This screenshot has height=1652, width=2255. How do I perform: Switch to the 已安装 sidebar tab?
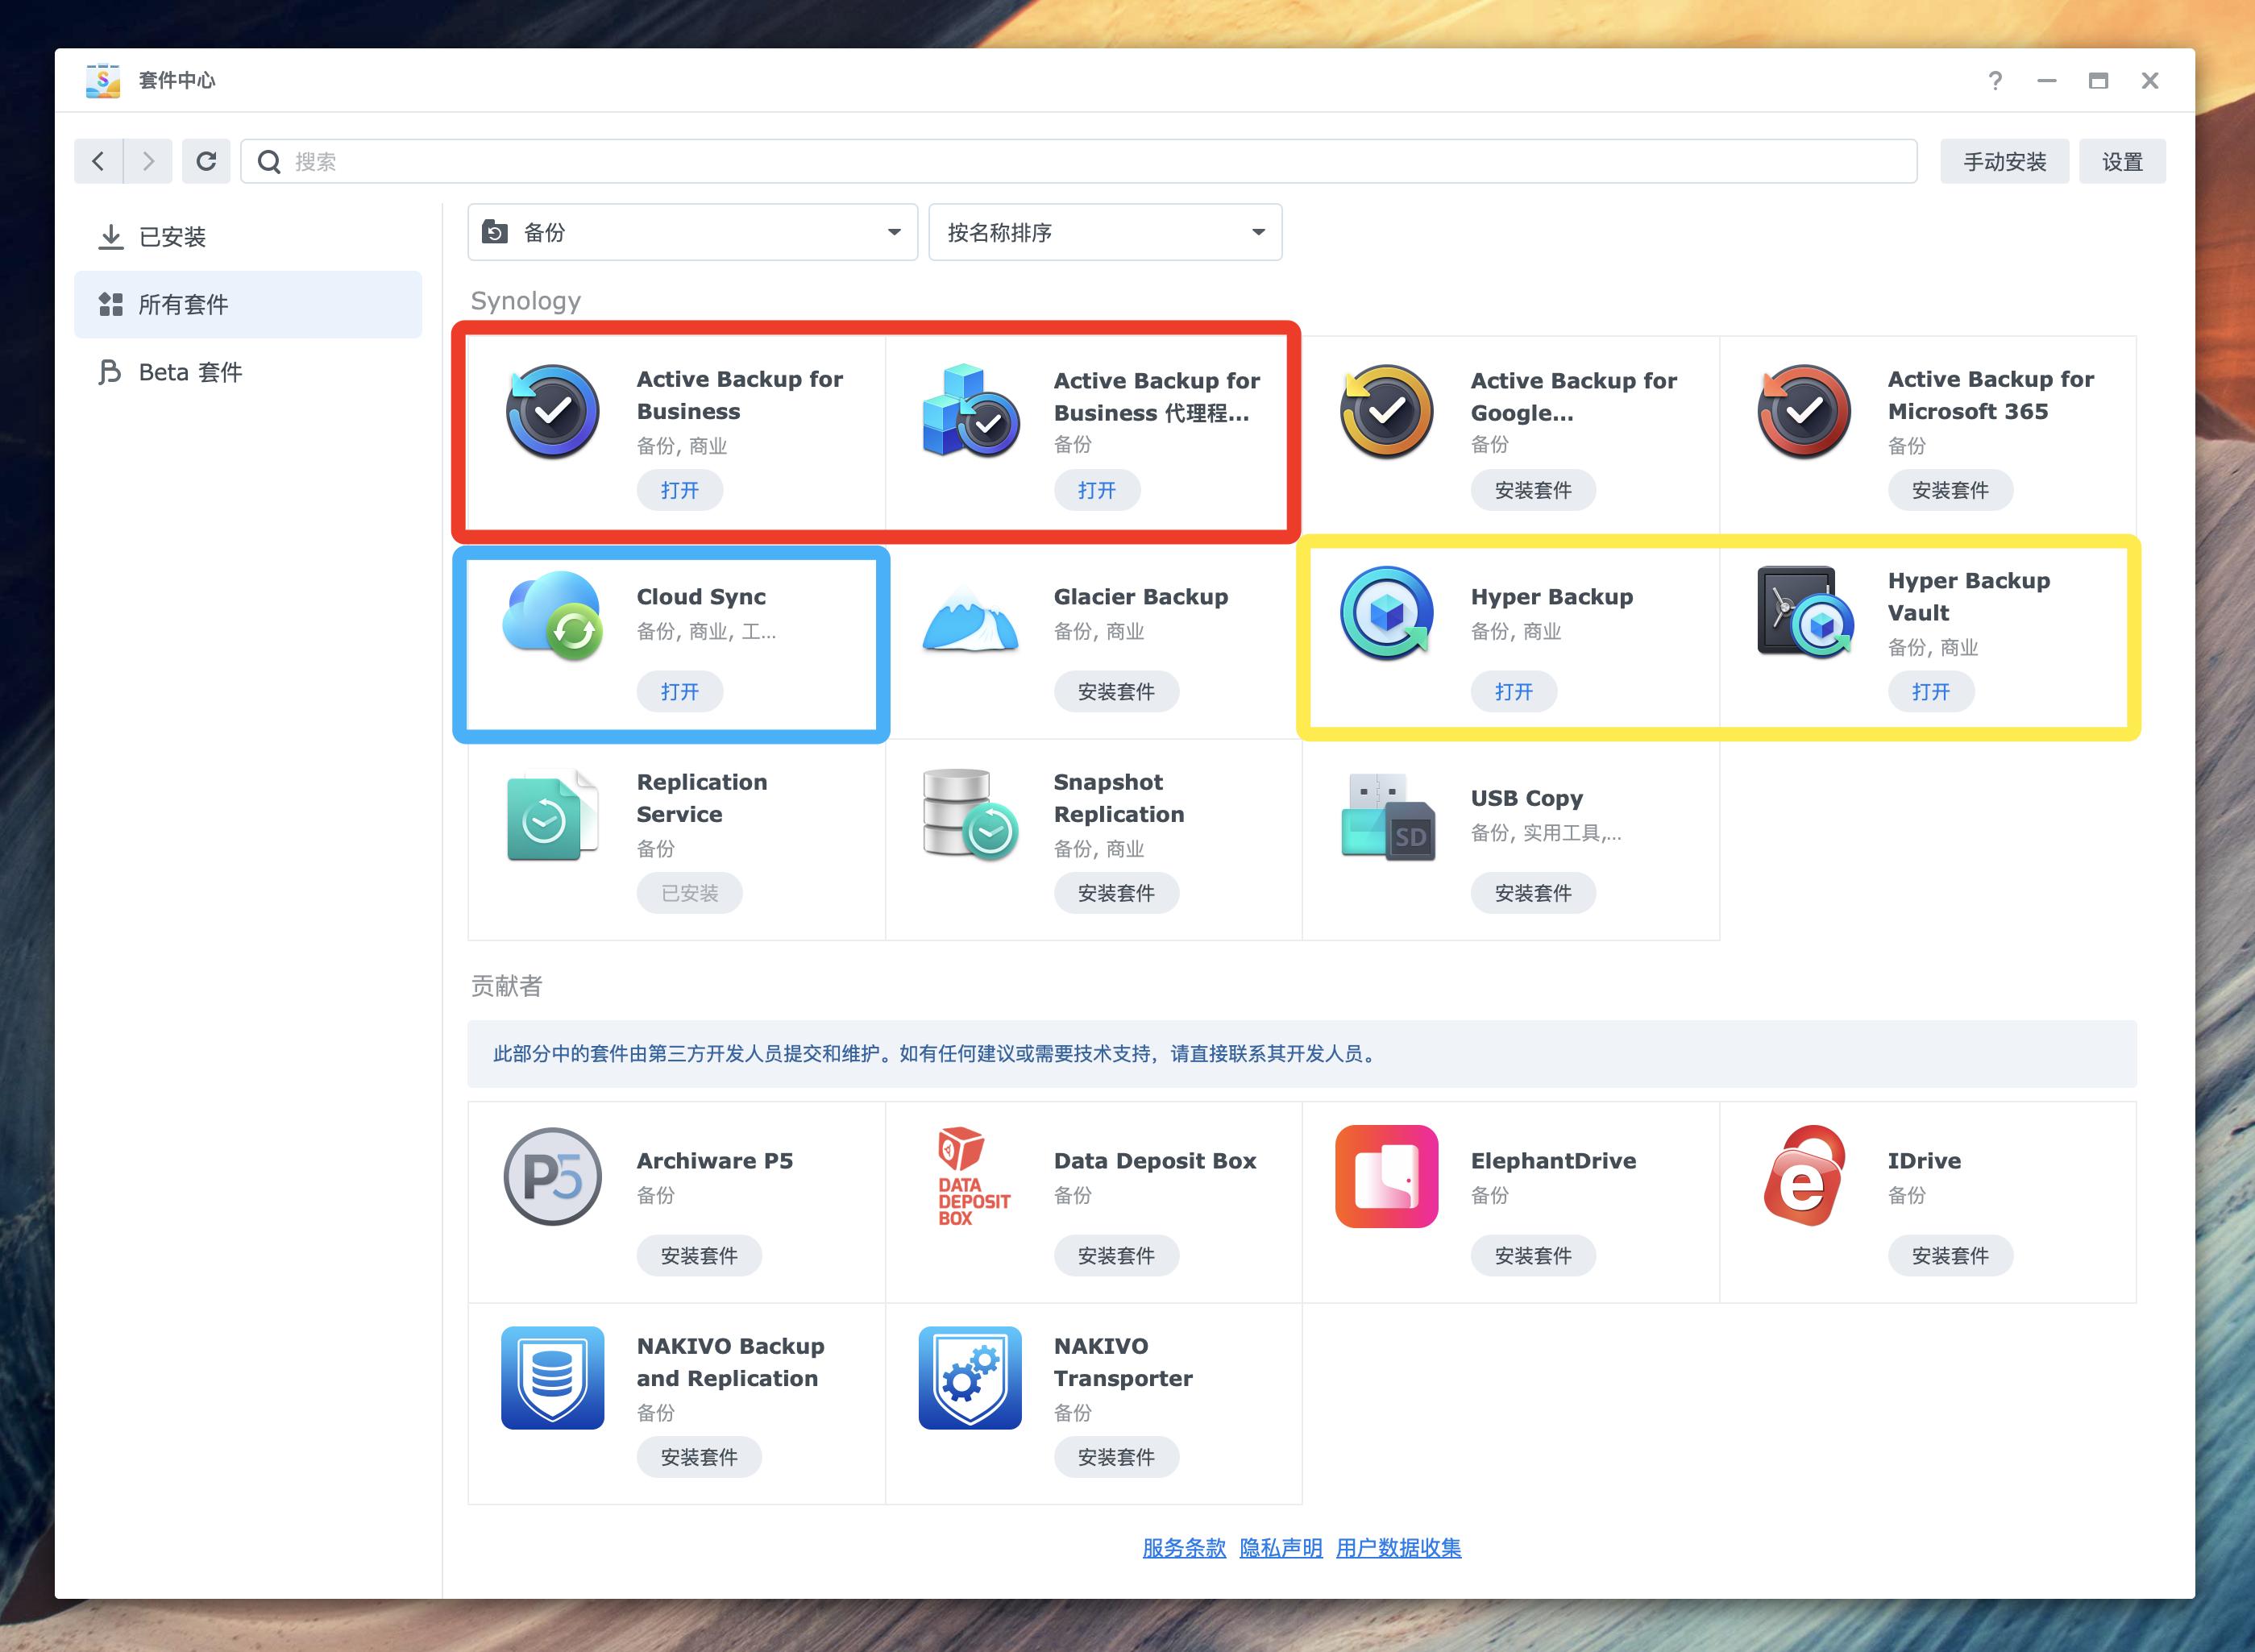click(172, 237)
